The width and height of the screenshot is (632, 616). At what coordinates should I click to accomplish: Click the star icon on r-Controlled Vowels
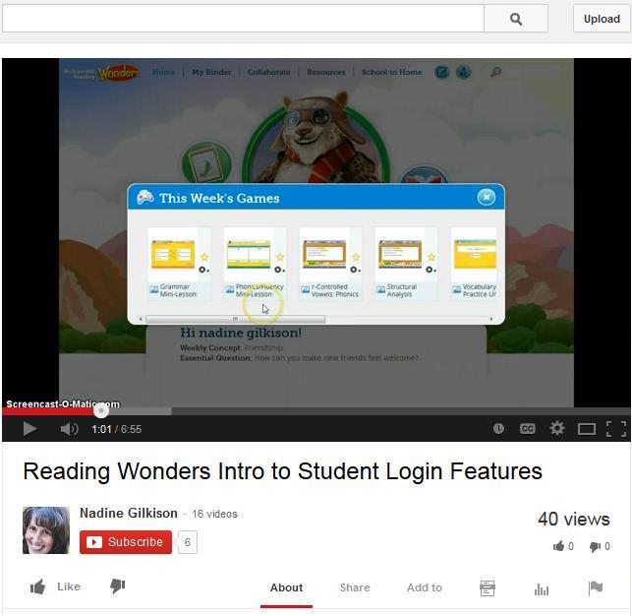pos(356,257)
